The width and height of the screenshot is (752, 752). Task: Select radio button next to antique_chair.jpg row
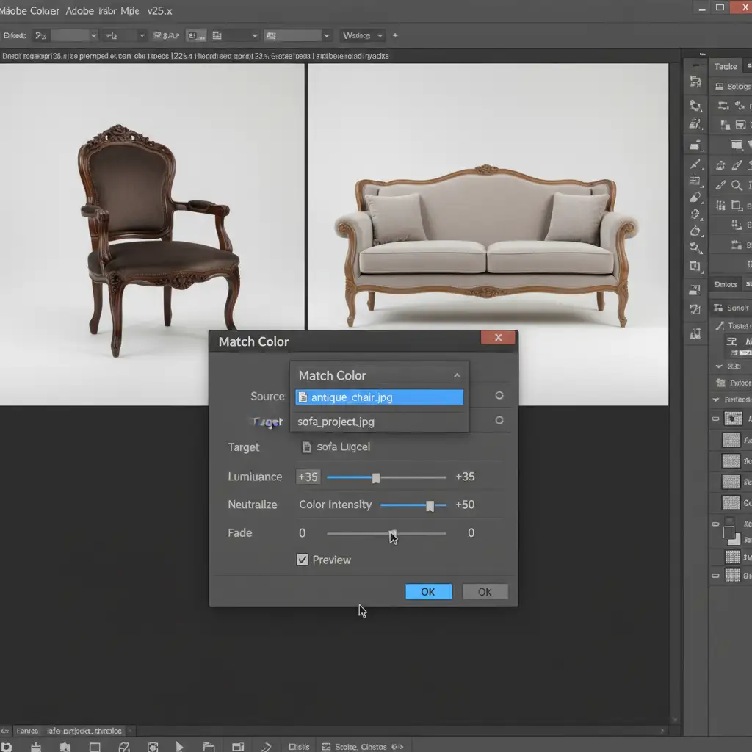coord(499,396)
